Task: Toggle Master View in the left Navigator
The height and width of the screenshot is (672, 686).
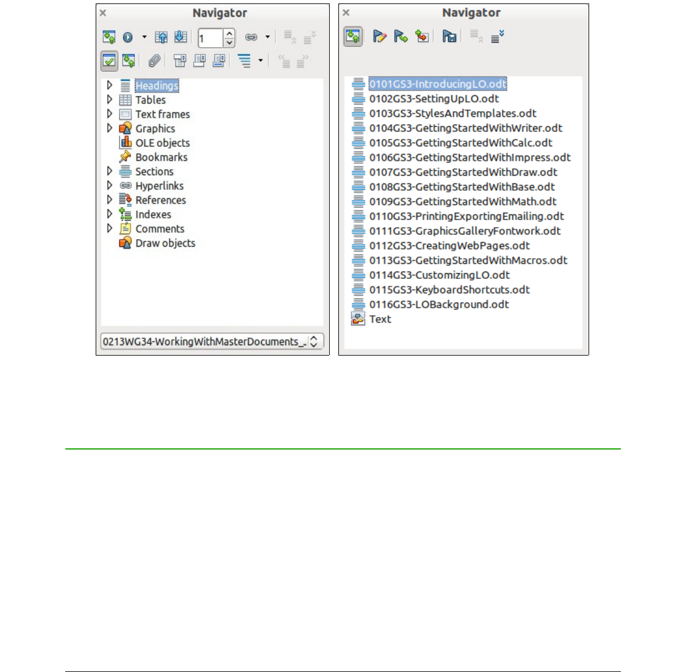Action: click(x=109, y=37)
